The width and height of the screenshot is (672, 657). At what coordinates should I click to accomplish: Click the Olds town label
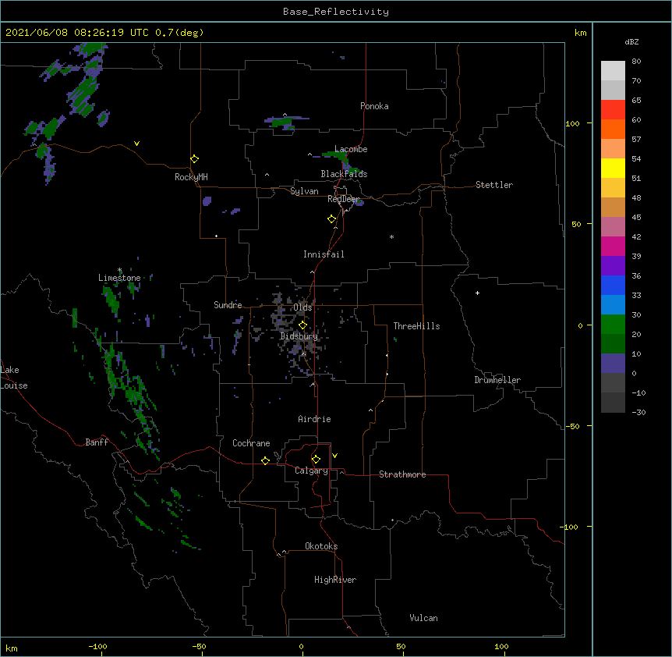pyautogui.click(x=302, y=307)
